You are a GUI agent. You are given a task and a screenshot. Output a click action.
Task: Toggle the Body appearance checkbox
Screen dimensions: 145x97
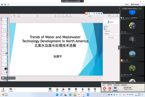coord(104,30)
